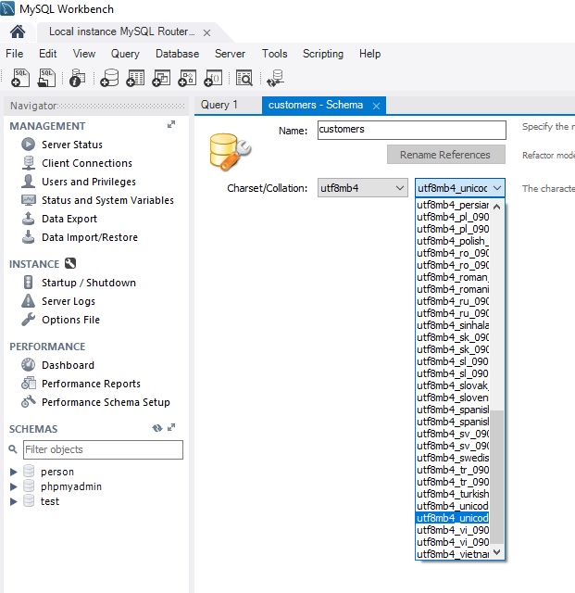Expand the test schema tree
The width and height of the screenshot is (575, 593).
14,501
